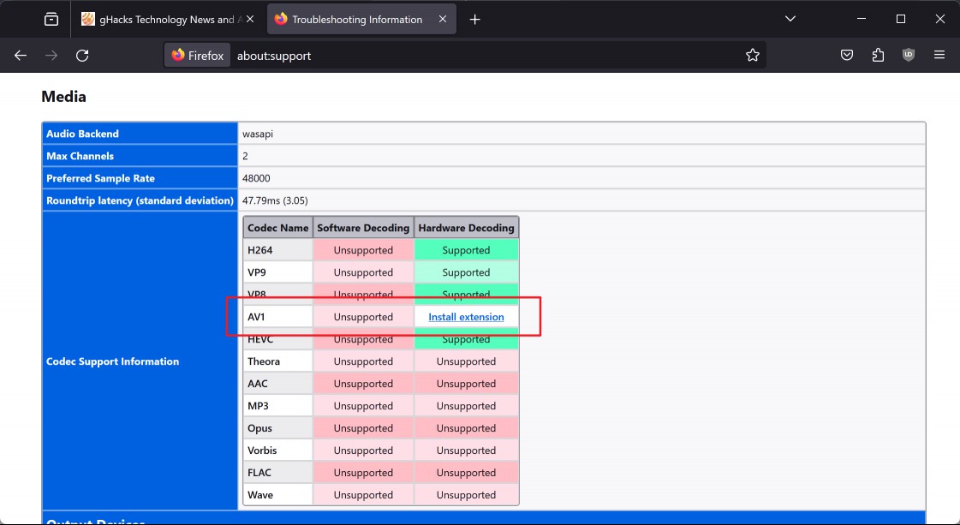
Task: Switch to the gHacks Technology News tab
Action: pyautogui.click(x=166, y=19)
